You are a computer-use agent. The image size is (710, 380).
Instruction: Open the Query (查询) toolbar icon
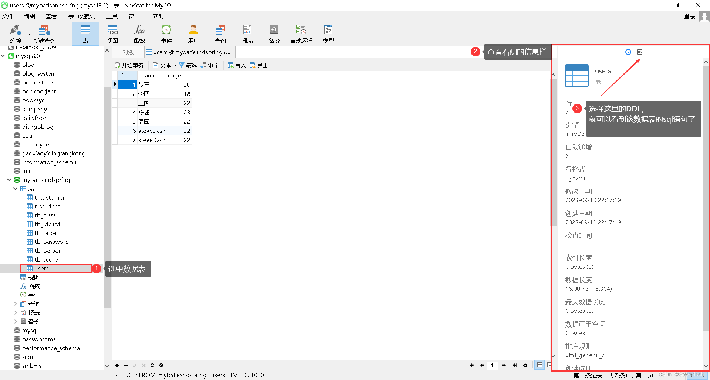(x=220, y=34)
